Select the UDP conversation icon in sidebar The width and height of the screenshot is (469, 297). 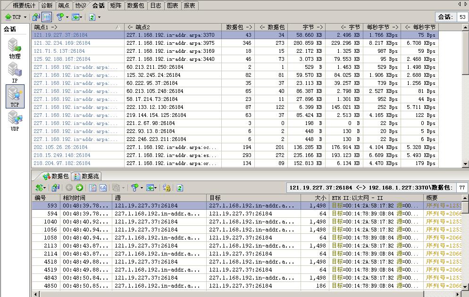pyautogui.click(x=15, y=121)
